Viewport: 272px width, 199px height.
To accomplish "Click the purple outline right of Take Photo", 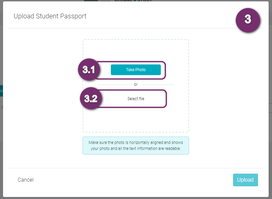I will click(x=165, y=70).
